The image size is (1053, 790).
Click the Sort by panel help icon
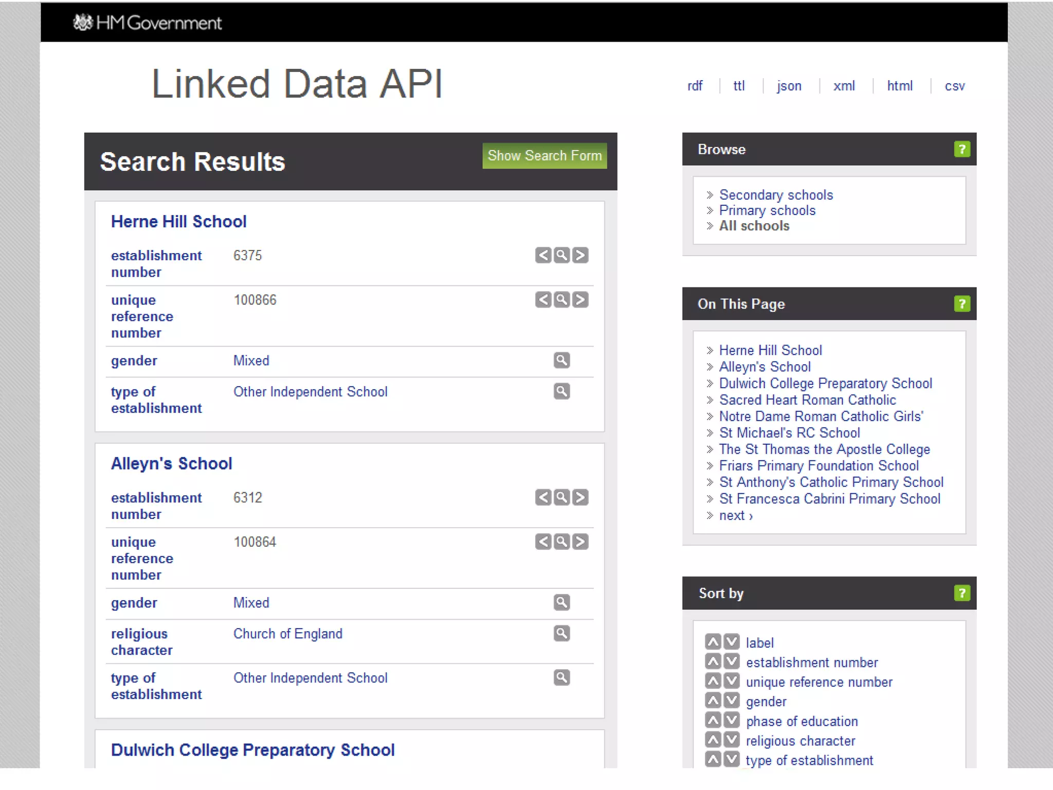[x=961, y=593]
